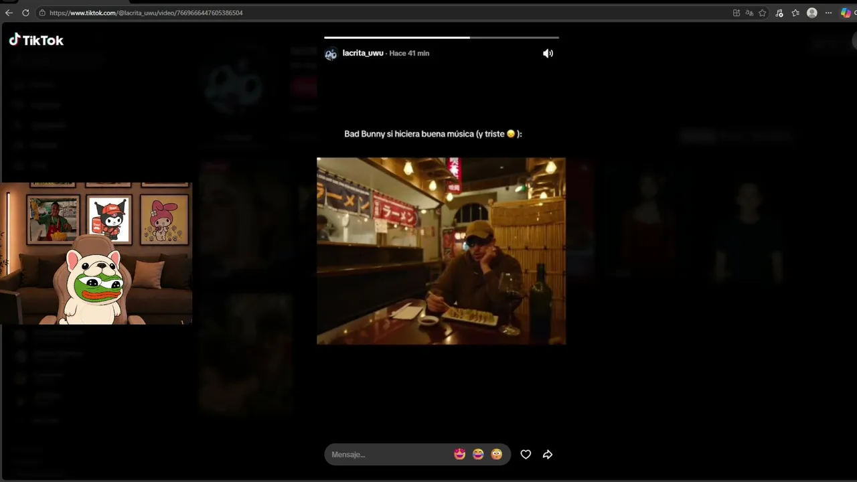Click the TikTok logo
857x482 pixels.
click(36, 40)
